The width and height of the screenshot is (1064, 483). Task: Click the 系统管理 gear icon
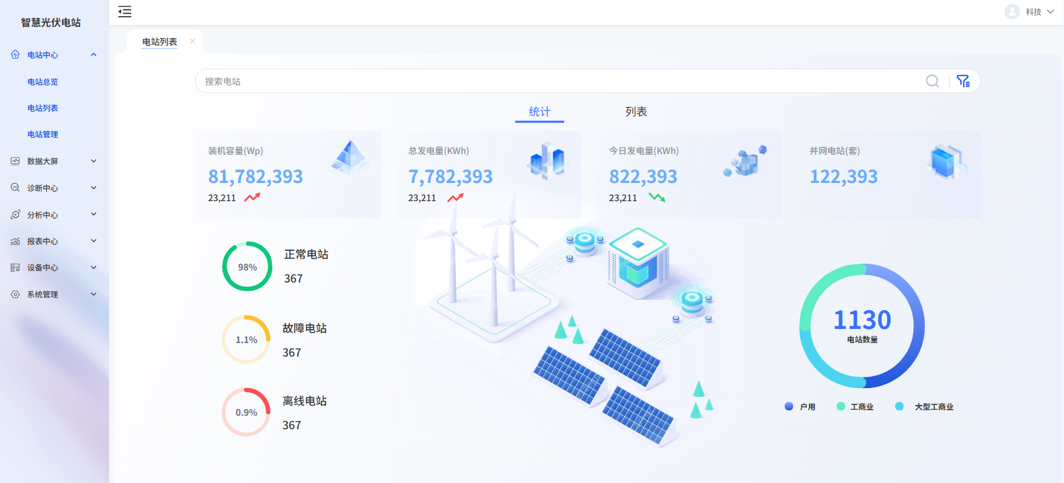coord(15,294)
